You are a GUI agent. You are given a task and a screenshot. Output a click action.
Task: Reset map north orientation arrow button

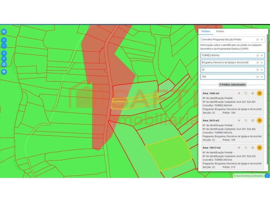4,53
